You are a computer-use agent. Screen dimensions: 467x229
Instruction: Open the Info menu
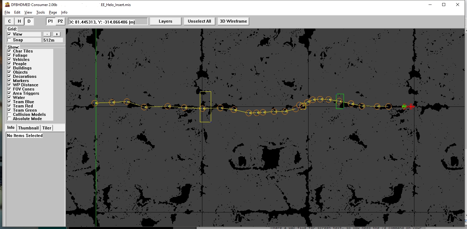(x=64, y=12)
